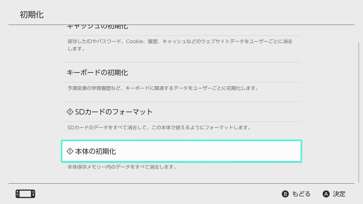
Task: Click the Switch console icon in footer
Action: [25, 194]
